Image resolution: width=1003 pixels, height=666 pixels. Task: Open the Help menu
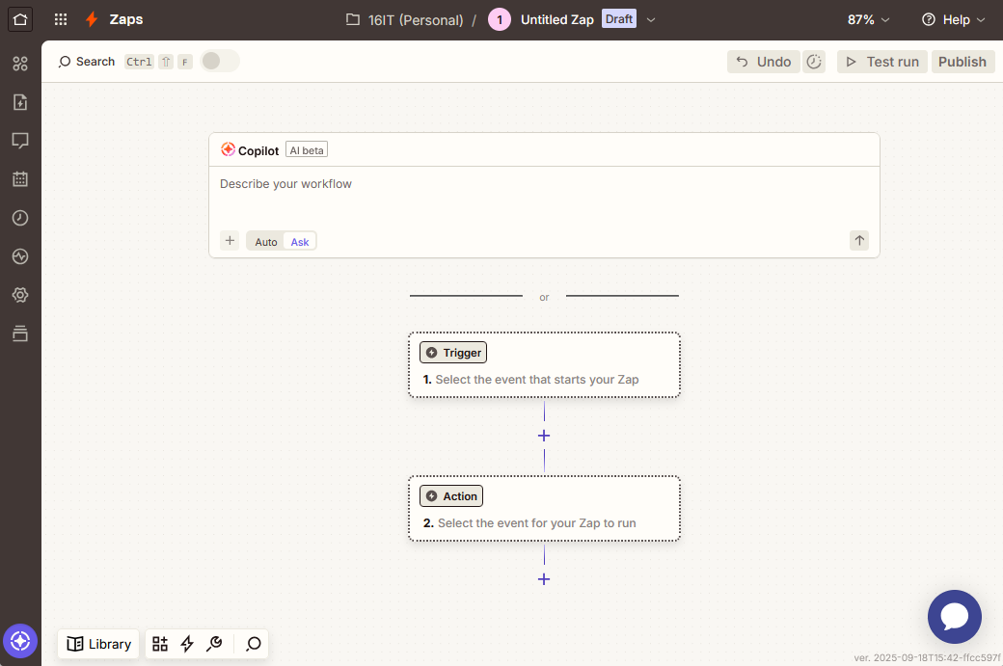click(953, 20)
